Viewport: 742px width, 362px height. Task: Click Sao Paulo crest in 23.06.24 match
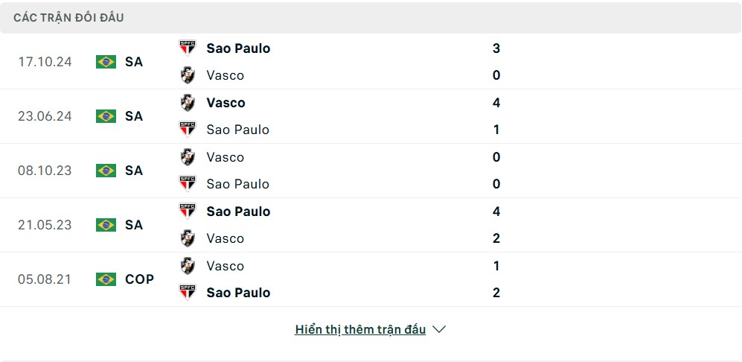click(x=188, y=130)
